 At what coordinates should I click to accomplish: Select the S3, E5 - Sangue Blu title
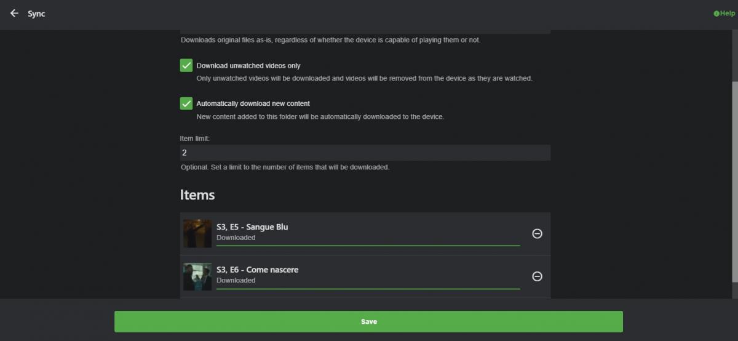click(252, 227)
